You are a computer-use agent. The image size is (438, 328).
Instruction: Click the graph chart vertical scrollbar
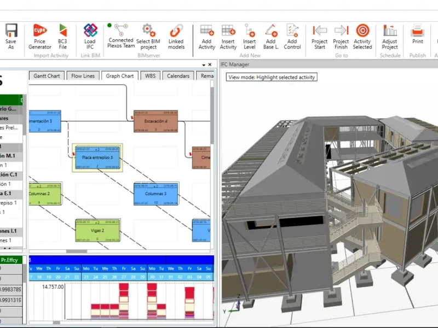[x=212, y=114]
